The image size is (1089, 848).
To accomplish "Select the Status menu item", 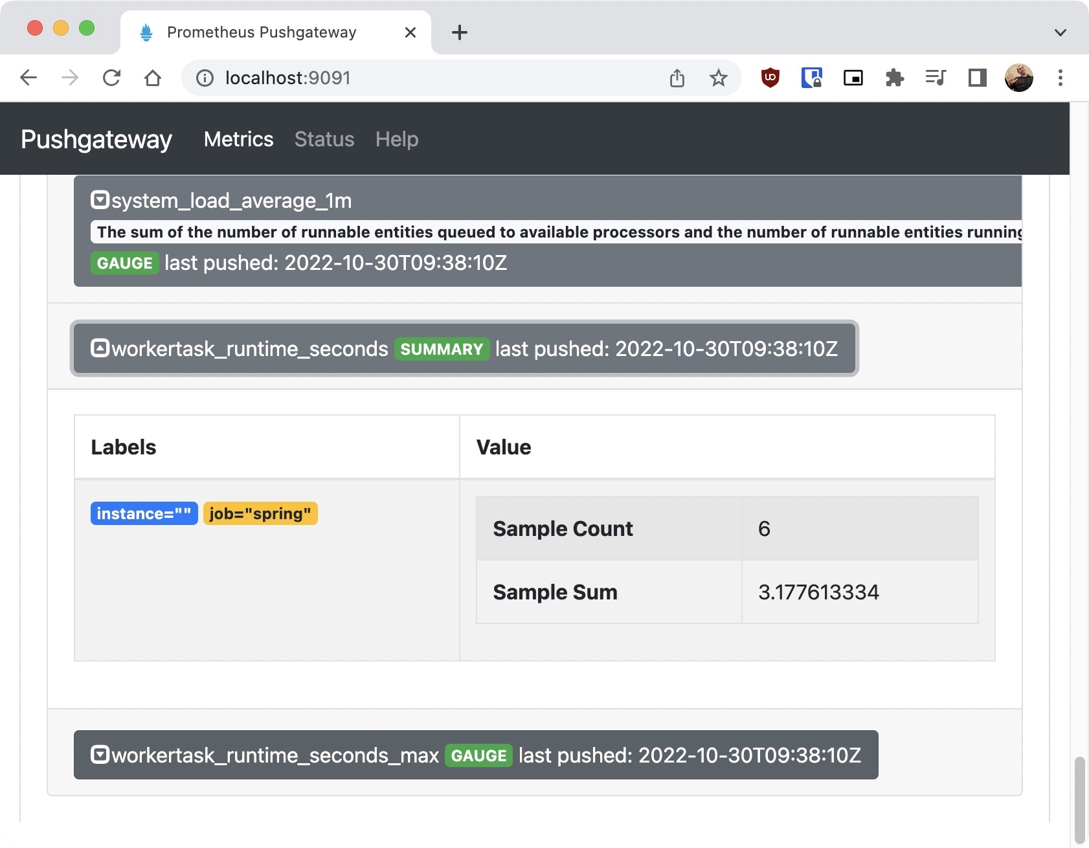I will (x=324, y=139).
